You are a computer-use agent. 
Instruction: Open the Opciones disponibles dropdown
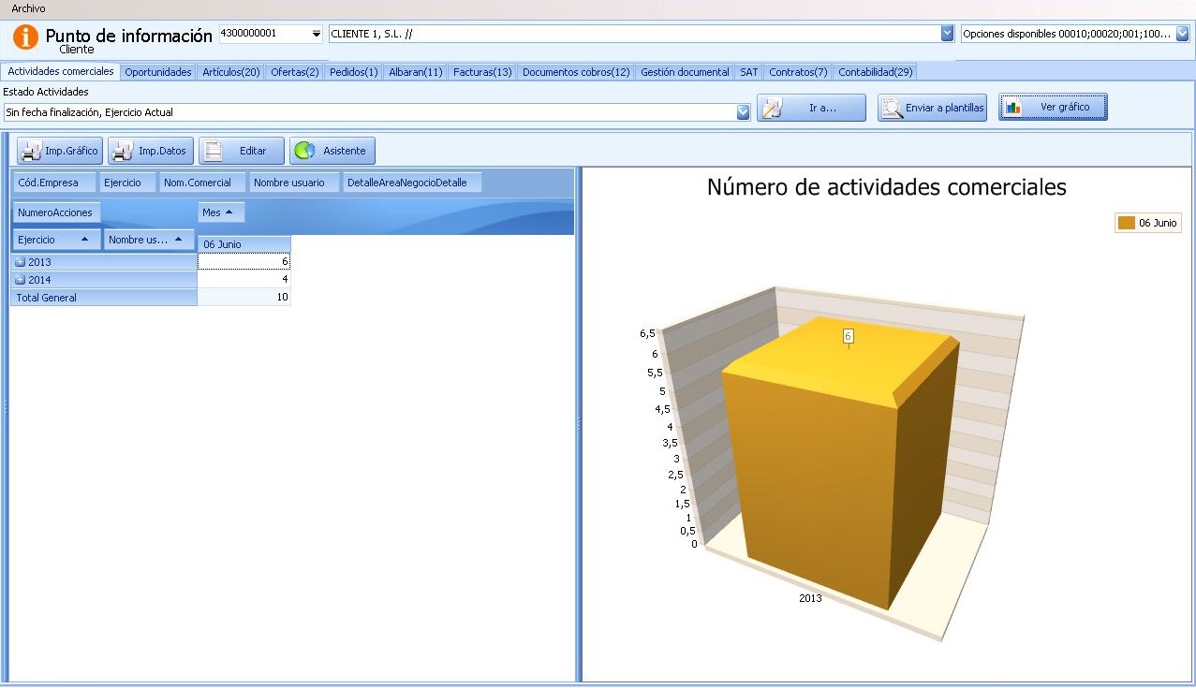click(x=1182, y=34)
